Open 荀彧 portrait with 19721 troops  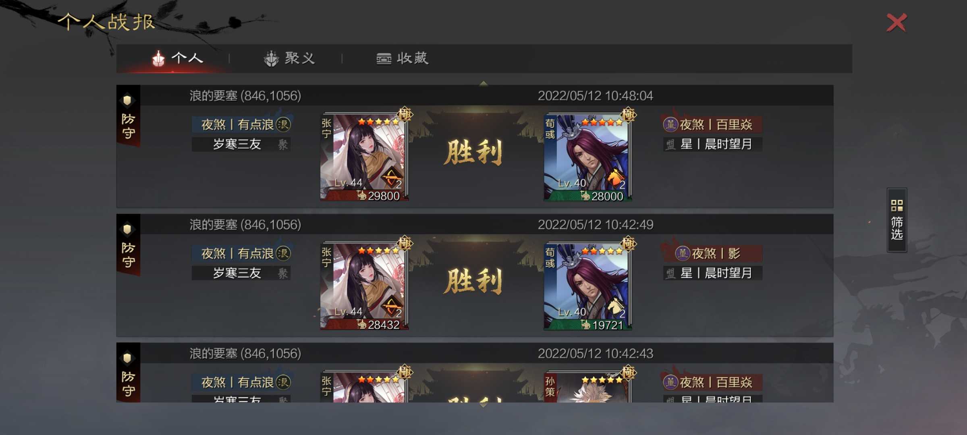point(588,286)
